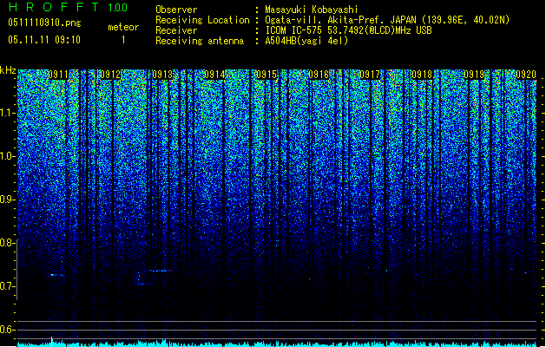This screenshot has width=546, height=347.
Task: Click the HROFFT 1.0.0 title text
Action: pyautogui.click(x=69, y=7)
